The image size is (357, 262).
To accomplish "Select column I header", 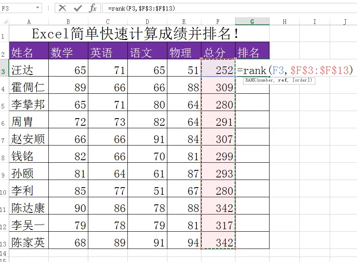I will coord(315,21).
